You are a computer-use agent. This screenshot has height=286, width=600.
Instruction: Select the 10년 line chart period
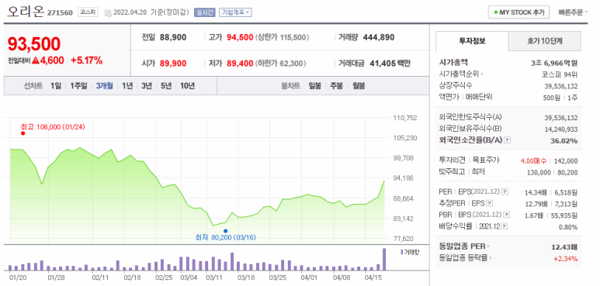(187, 86)
